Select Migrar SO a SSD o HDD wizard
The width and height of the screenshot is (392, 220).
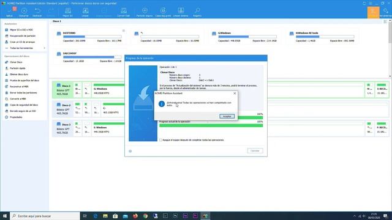tap(21, 30)
